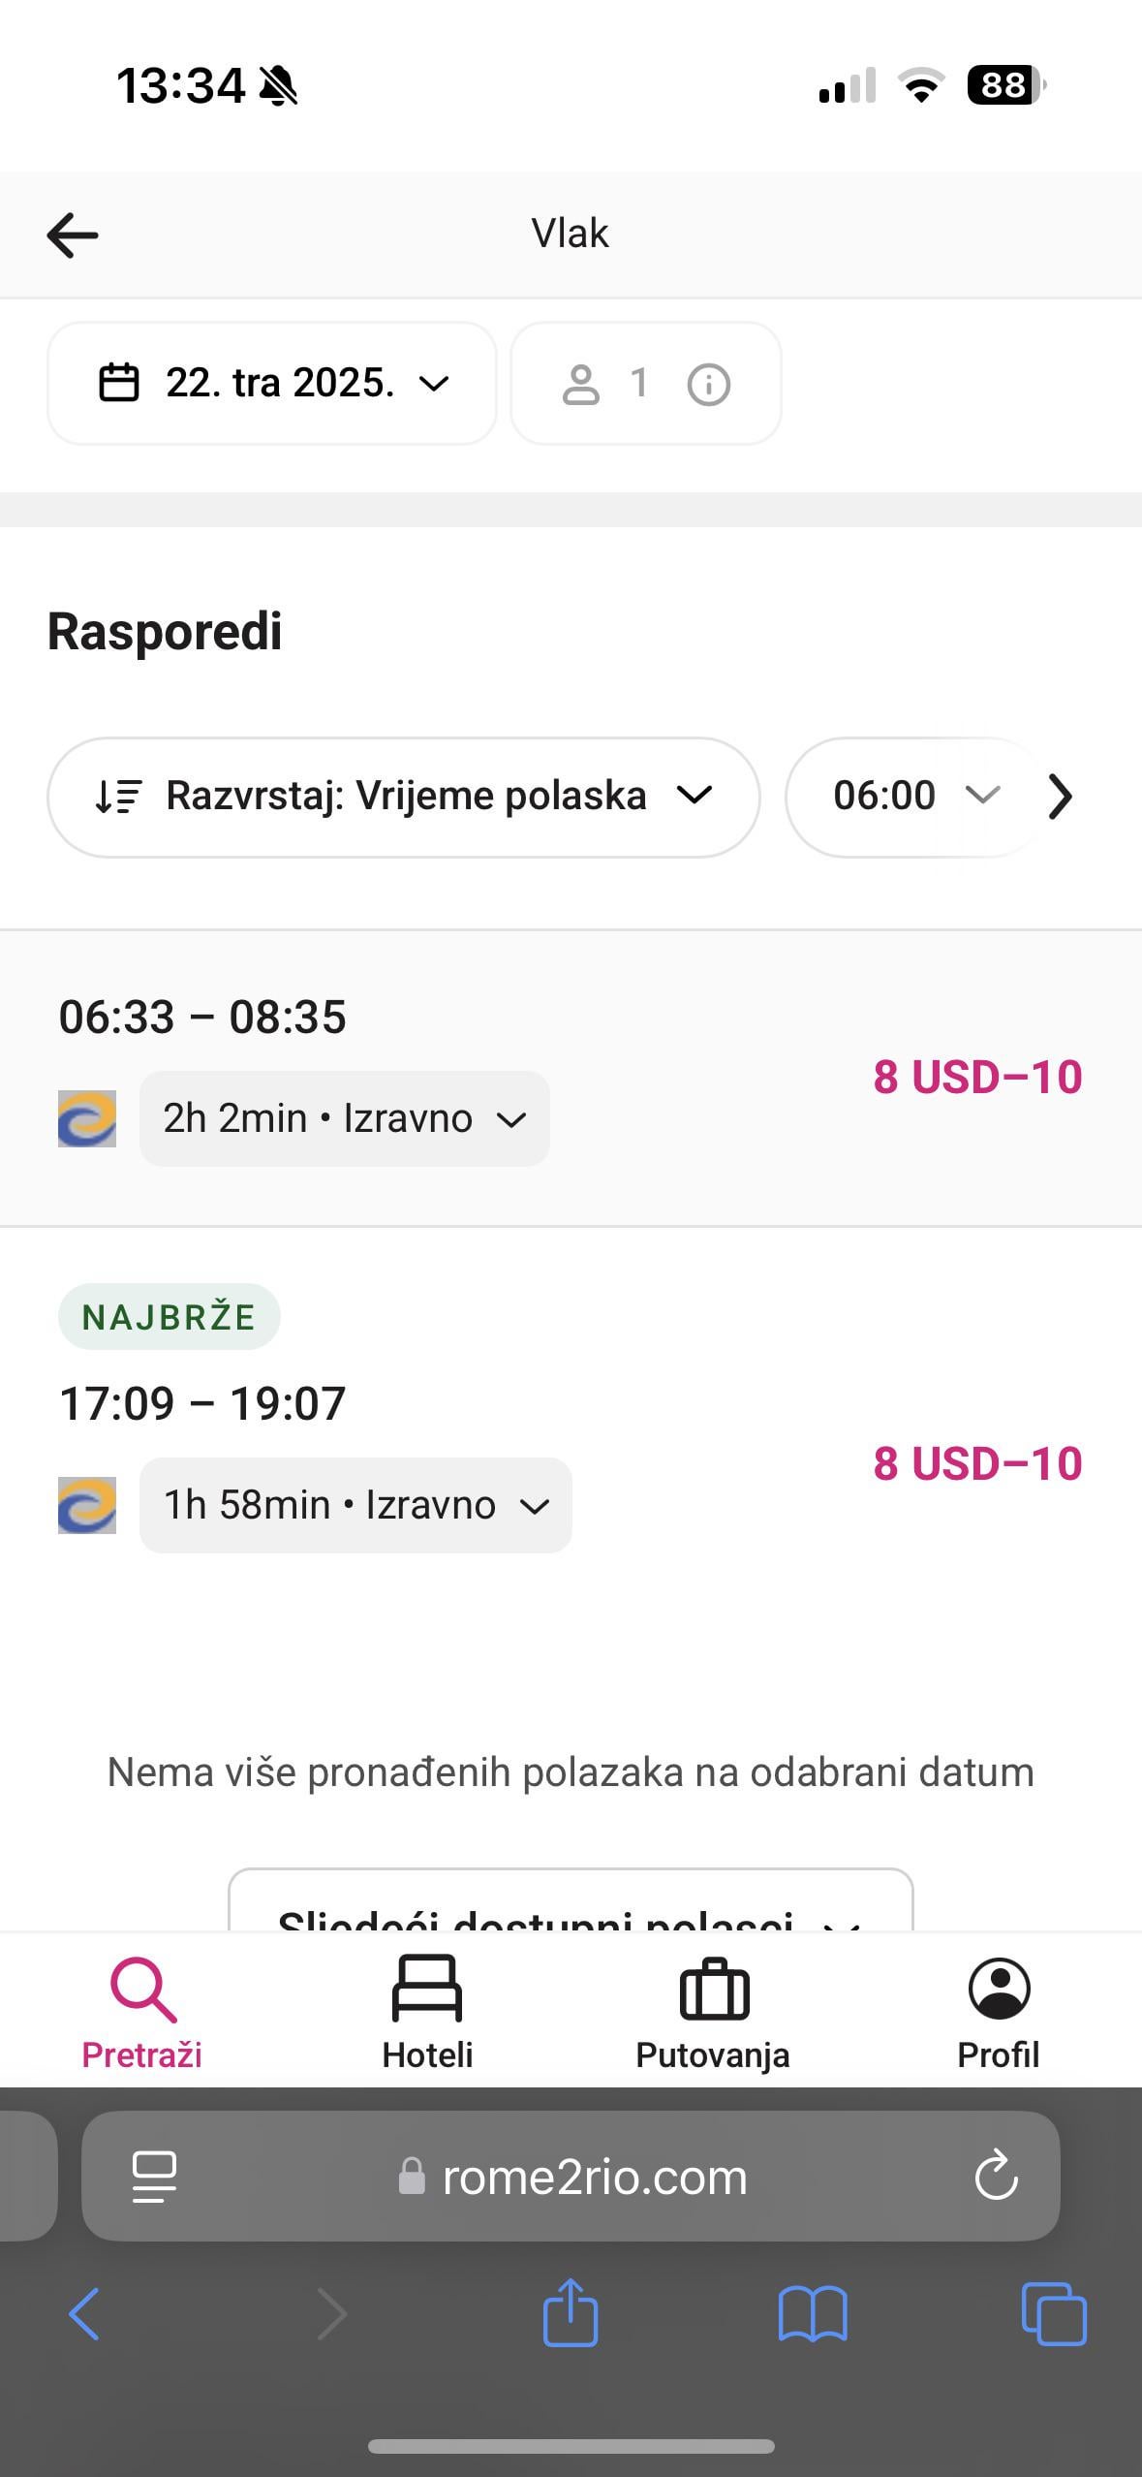
Task: Switch to the Hoteli tab
Action: (x=427, y=2012)
